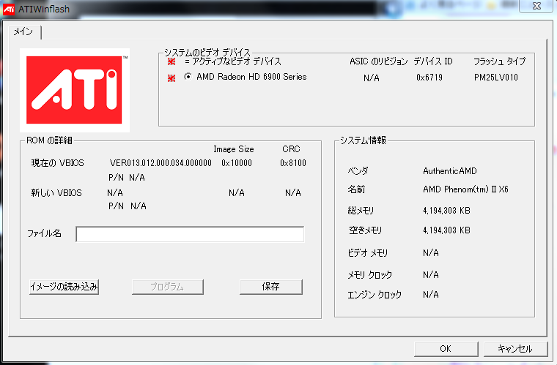
Task: Click the red asterisk beside AMD Radeon HD 6900
Action: 171,78
